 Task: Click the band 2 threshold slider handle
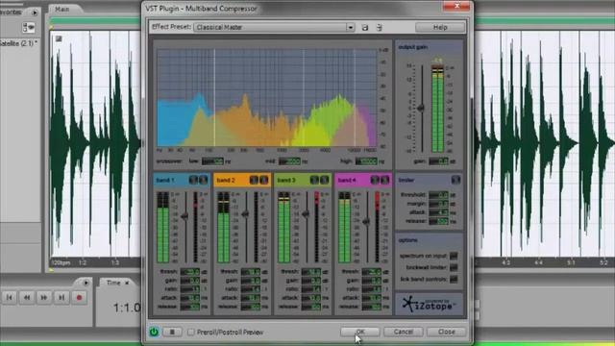[x=246, y=214]
